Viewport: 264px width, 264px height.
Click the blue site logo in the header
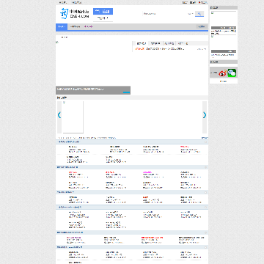75,13
